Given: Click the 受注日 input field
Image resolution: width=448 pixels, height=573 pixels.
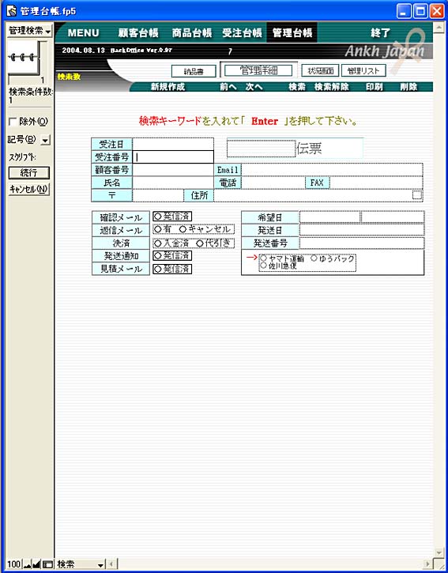Looking at the screenshot, I should (173, 144).
